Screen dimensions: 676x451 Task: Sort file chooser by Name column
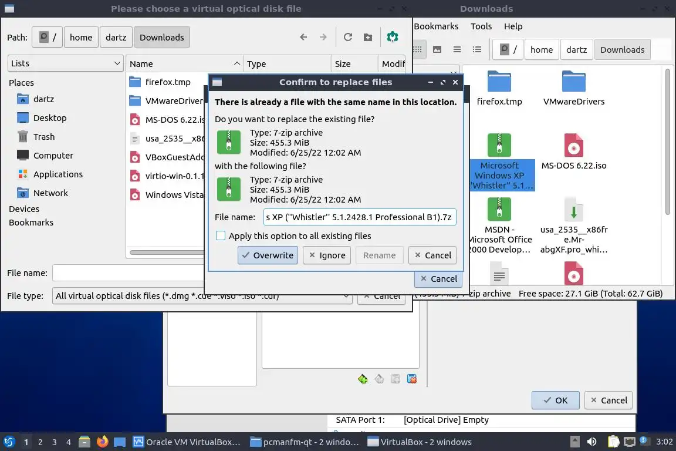tap(184, 64)
